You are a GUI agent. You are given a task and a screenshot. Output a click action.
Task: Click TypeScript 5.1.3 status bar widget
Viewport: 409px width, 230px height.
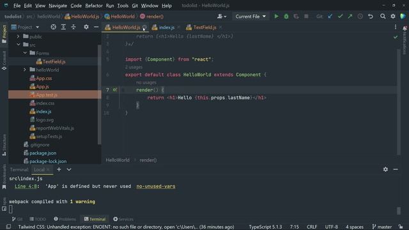click(265, 227)
